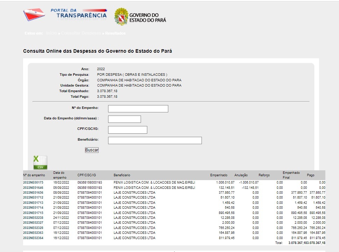
Task: Open empenho 2022NE02328
Action: 33,228
